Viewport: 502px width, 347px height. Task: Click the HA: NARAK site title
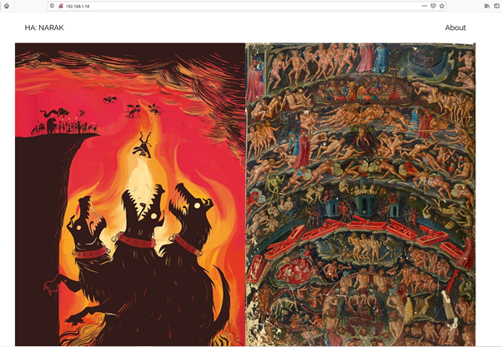44,27
